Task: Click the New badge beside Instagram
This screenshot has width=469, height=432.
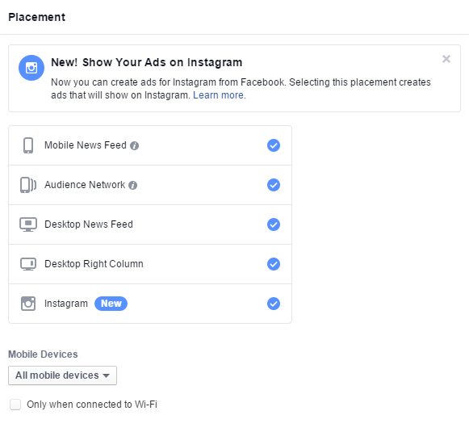Action: (x=111, y=304)
